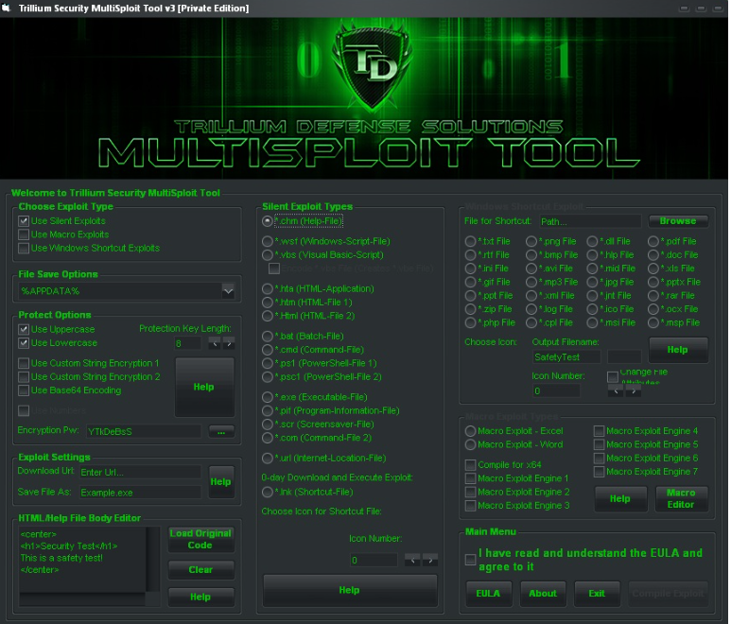The image size is (731, 624).
Task: Click the Browse button for shortcut file
Action: tap(678, 221)
